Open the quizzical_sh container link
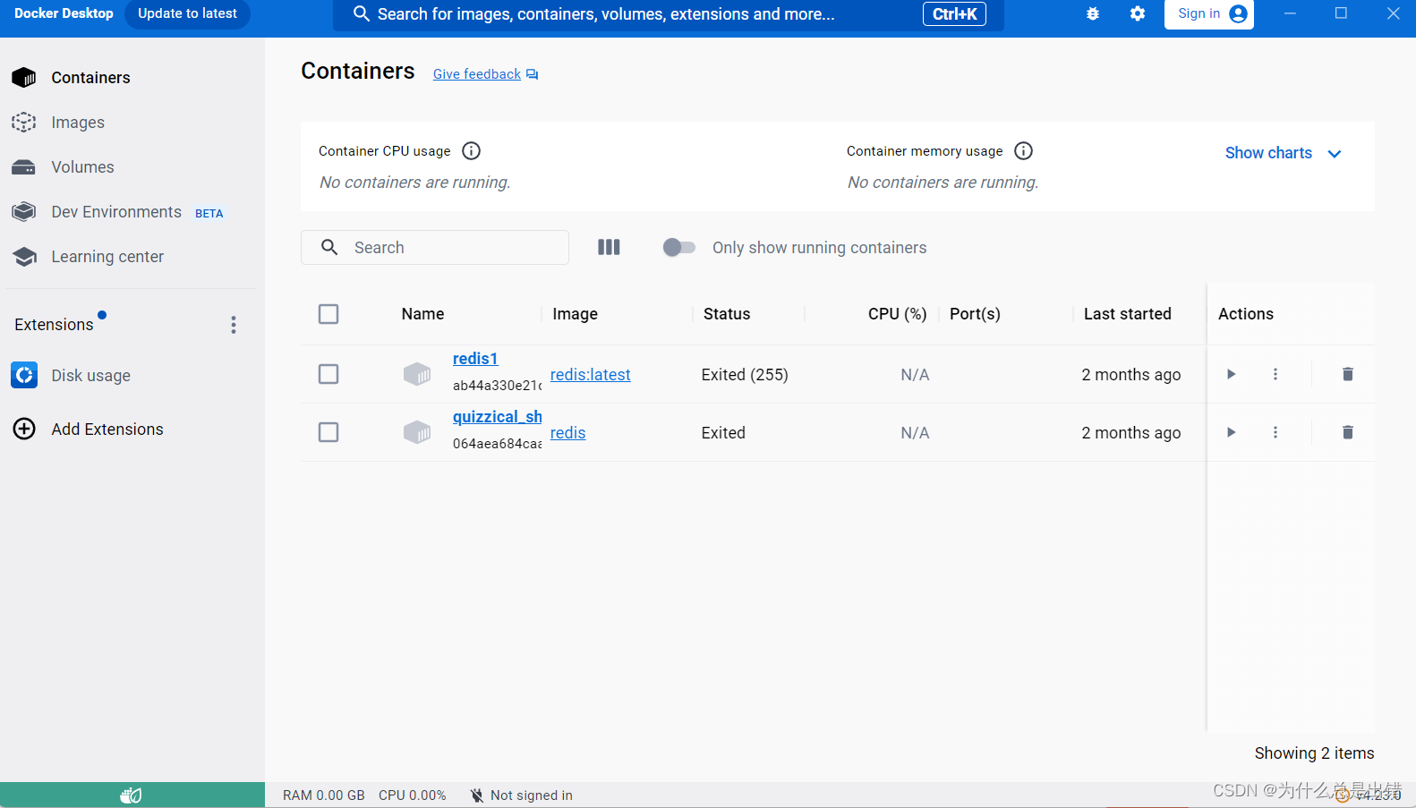 [498, 417]
